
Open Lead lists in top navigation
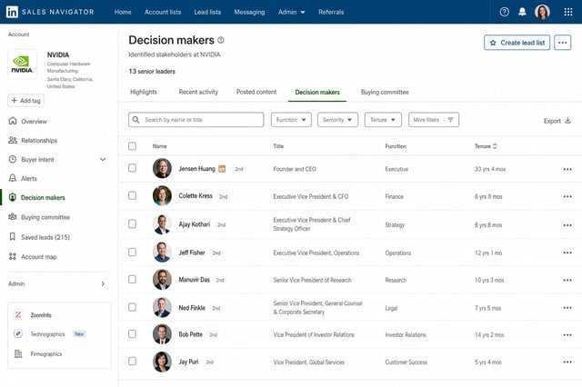(x=207, y=12)
